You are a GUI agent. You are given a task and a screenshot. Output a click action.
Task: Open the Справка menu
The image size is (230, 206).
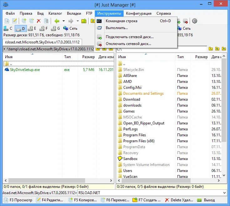164,13
